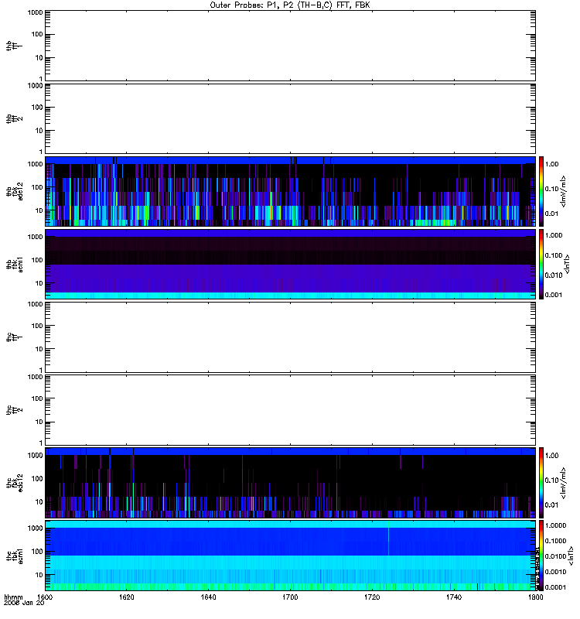
Task: Click the "0.100" tick on thb scm1 color bar
Action: click(554, 255)
